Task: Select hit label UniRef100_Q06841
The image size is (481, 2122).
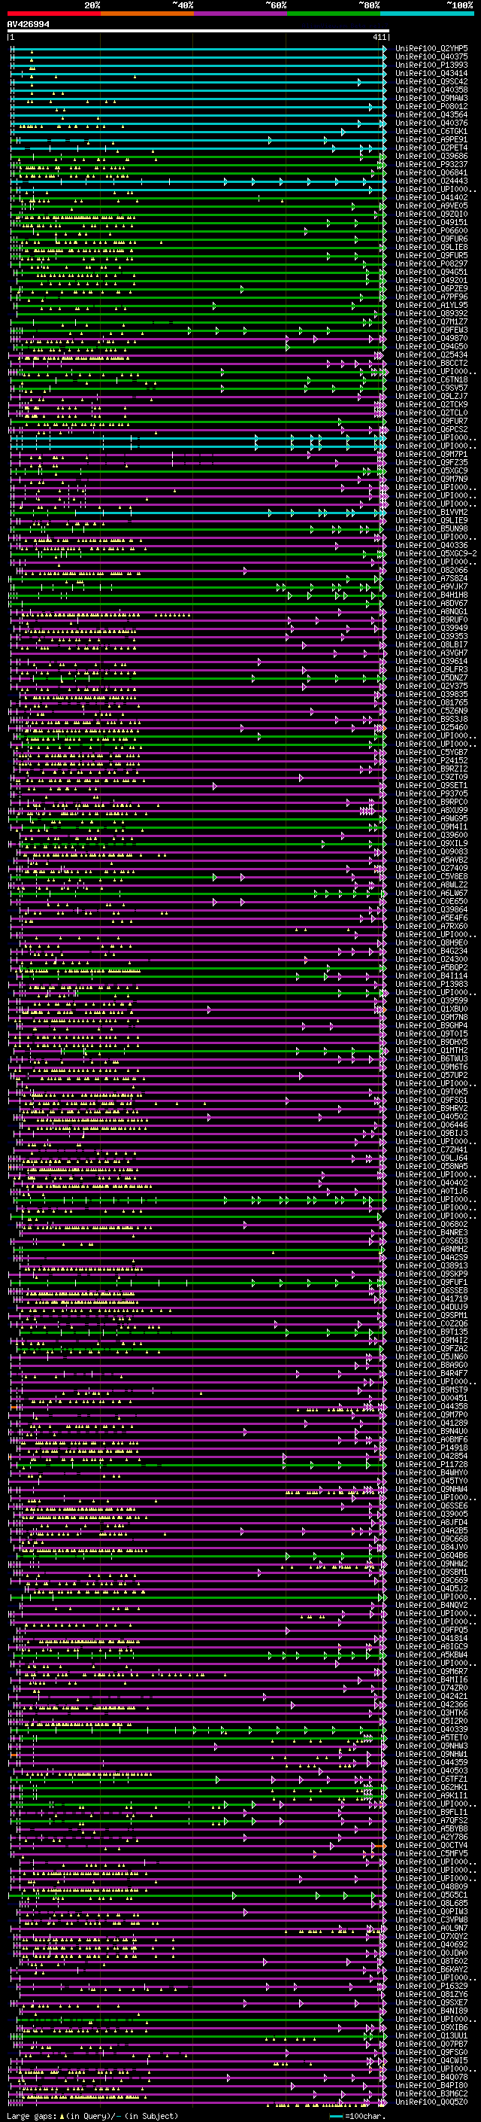Action: coord(431,172)
